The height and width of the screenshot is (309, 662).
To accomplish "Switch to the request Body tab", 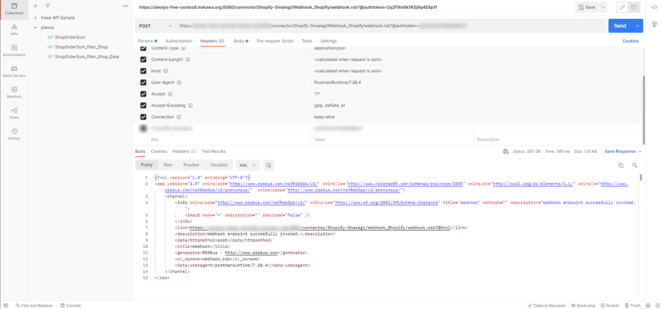I will coord(241,41).
